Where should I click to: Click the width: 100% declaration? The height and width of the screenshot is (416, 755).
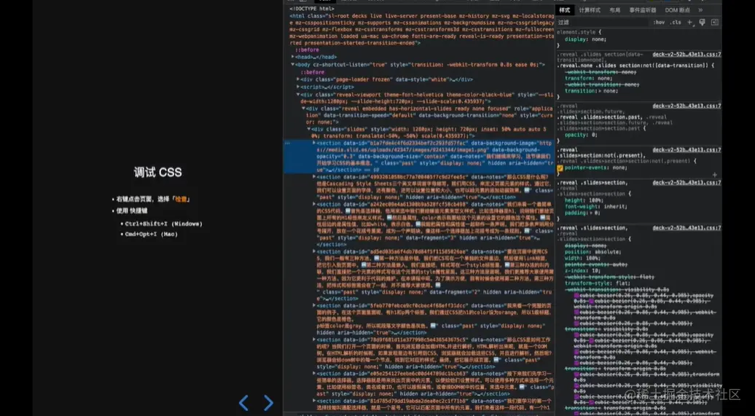click(581, 258)
